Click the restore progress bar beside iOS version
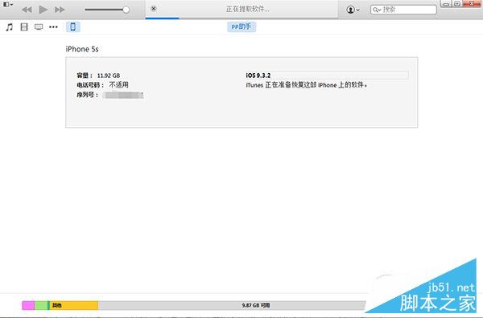The width and height of the screenshot is (483, 318). [340, 75]
